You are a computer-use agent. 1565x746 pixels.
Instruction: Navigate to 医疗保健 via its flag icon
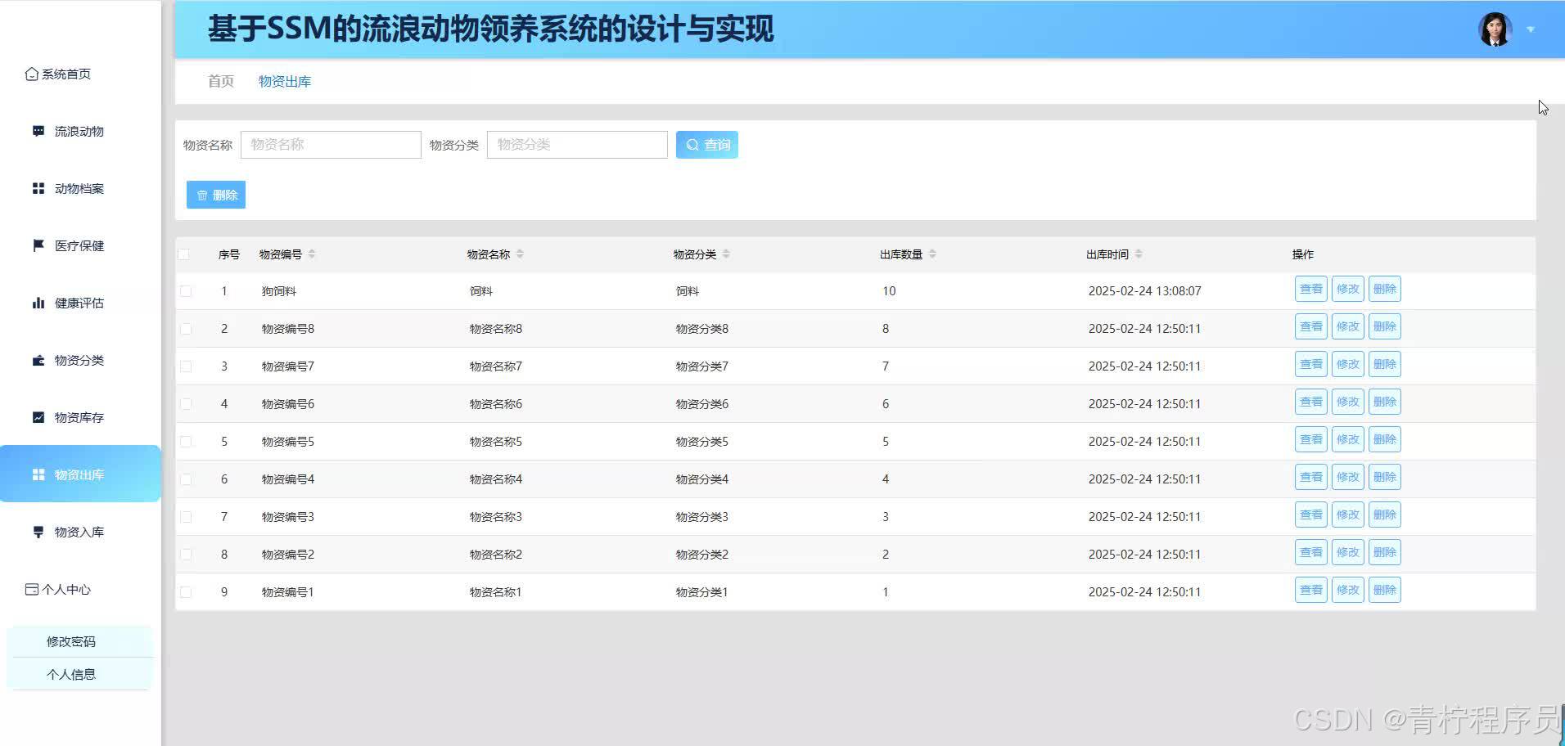click(79, 245)
